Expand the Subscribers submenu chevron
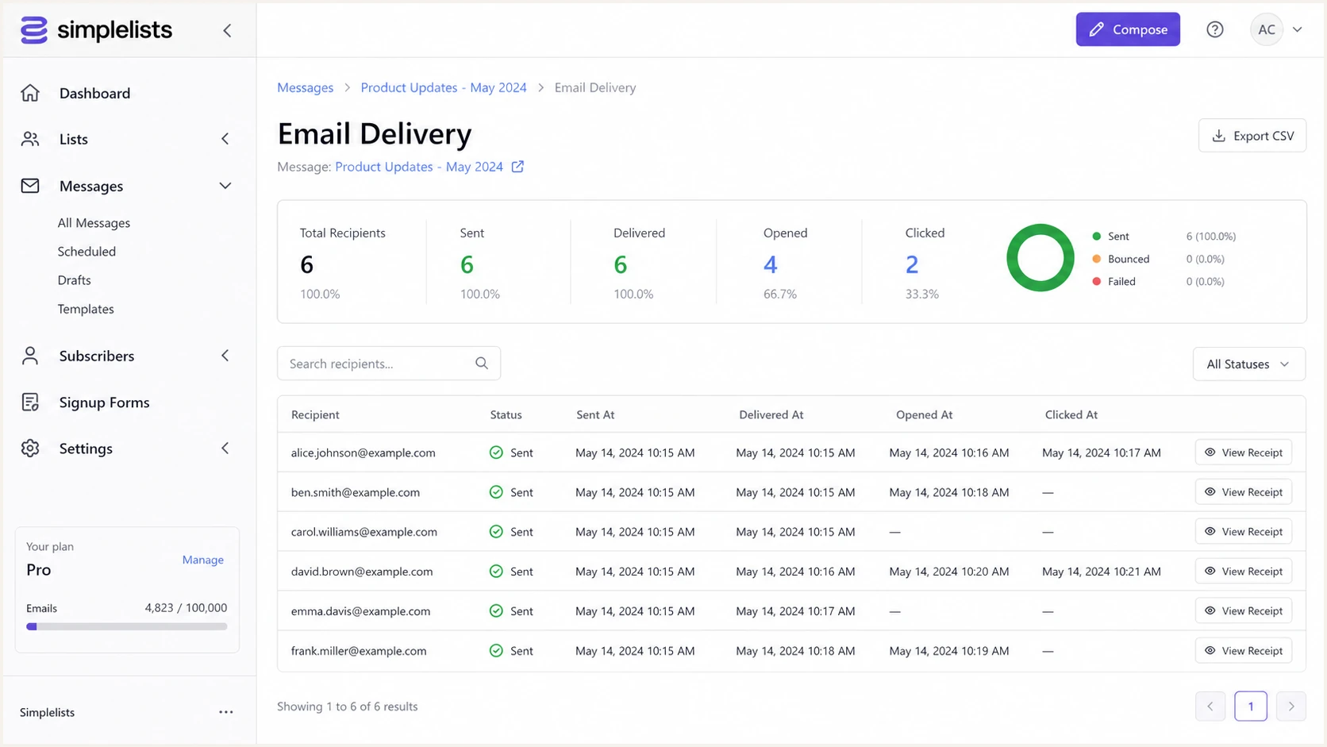 225,356
